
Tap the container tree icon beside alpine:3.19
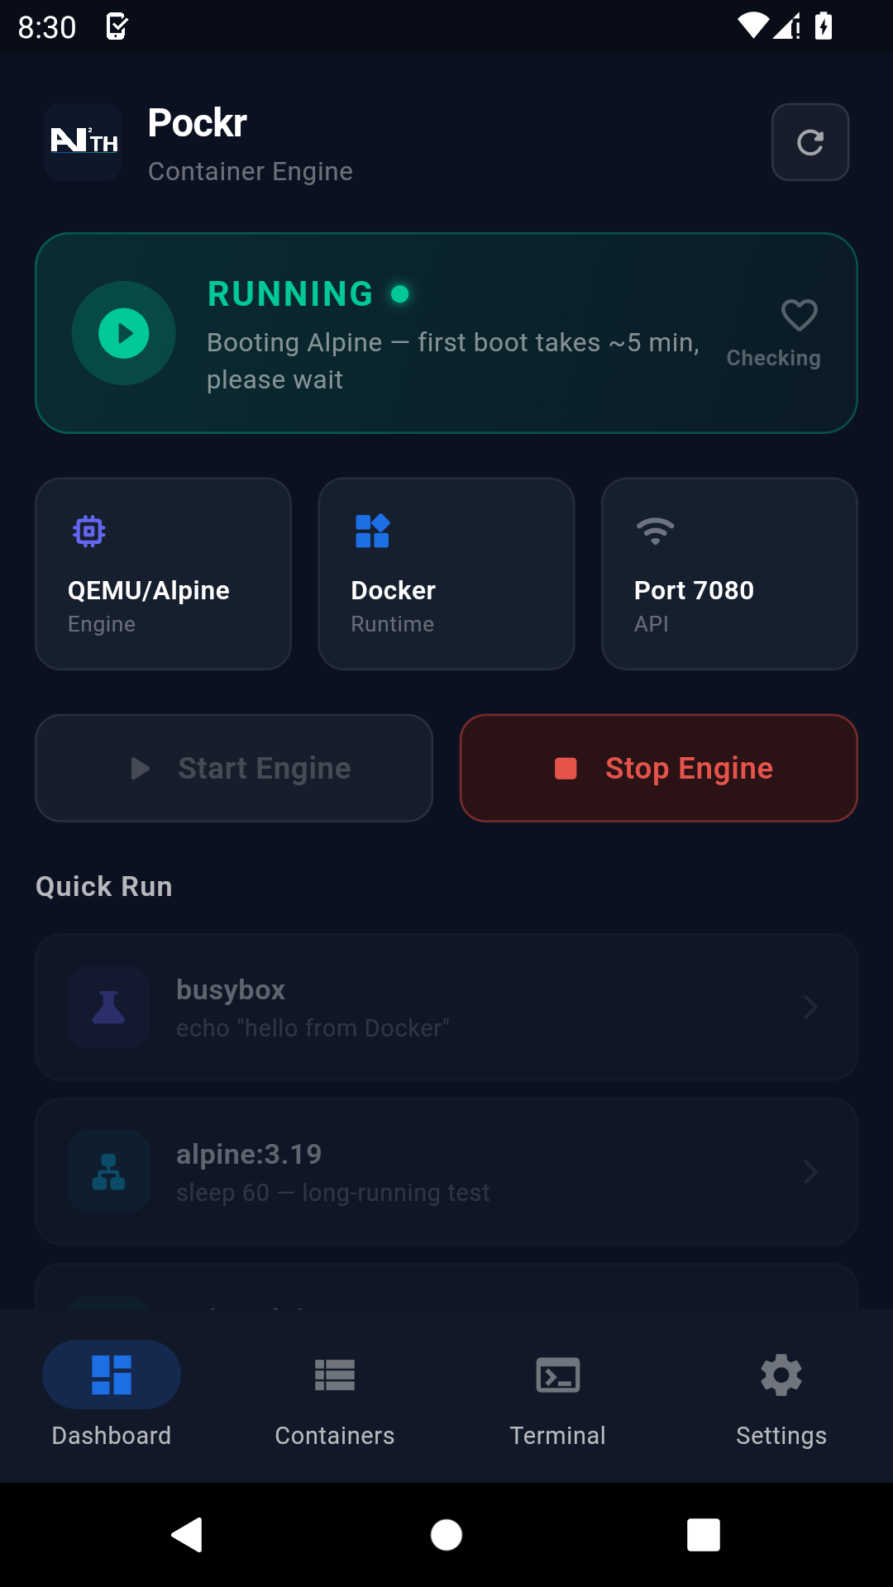click(108, 1171)
